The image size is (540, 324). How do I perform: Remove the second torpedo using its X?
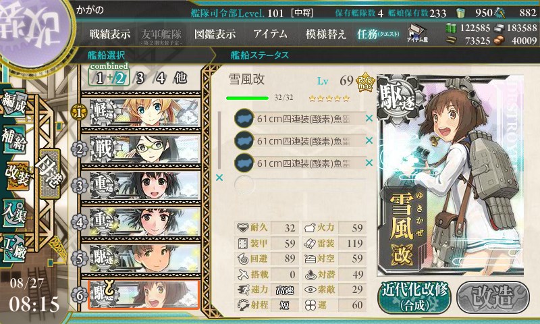369,140
